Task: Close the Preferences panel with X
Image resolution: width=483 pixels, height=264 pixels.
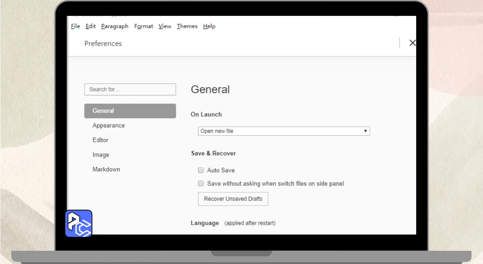Action: 412,43
